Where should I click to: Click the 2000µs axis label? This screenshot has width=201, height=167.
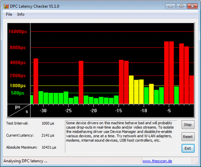[18, 76]
